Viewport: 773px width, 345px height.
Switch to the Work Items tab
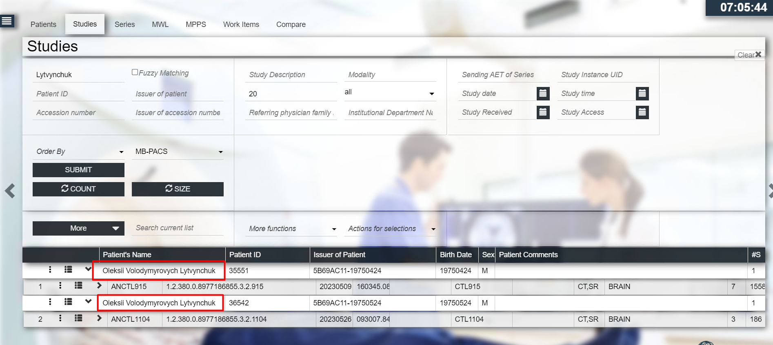(241, 24)
